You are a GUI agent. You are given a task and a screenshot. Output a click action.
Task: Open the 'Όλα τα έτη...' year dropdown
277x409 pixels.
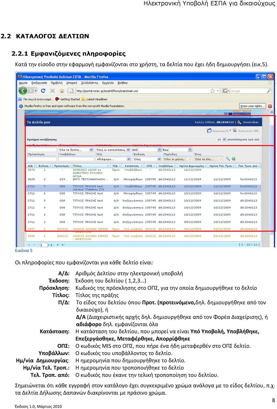209,159
